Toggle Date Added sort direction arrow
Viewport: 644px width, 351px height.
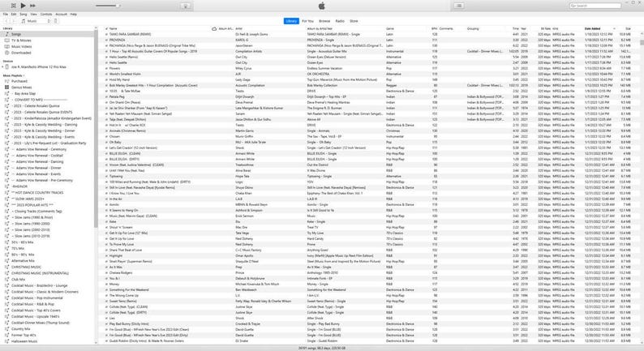point(615,28)
